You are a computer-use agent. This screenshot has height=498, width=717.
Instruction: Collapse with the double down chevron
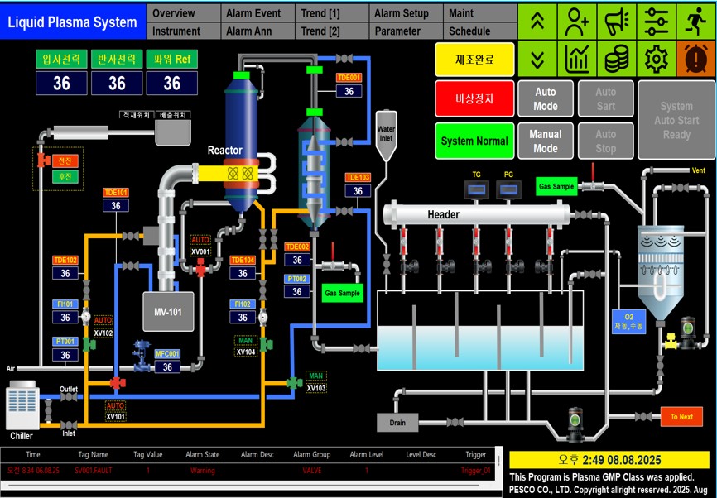point(537,59)
